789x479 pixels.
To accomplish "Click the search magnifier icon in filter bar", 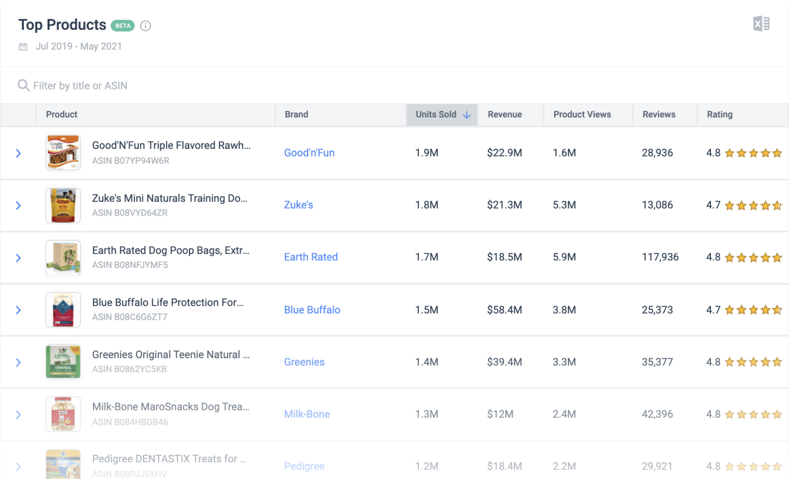I will (x=23, y=85).
